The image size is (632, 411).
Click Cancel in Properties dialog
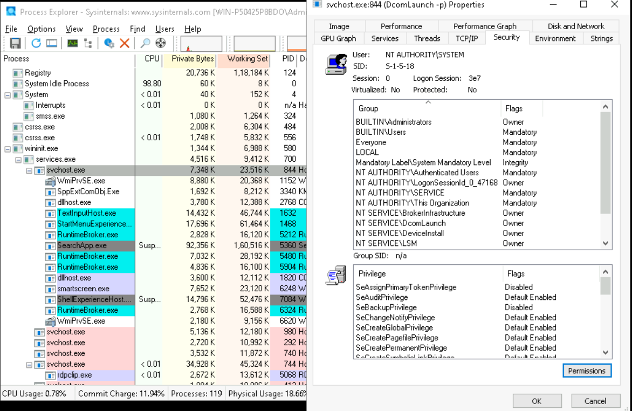click(595, 401)
